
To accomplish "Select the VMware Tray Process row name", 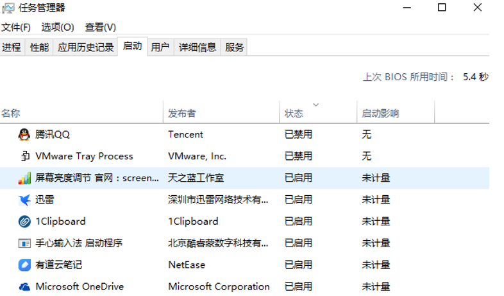I will [x=84, y=156].
